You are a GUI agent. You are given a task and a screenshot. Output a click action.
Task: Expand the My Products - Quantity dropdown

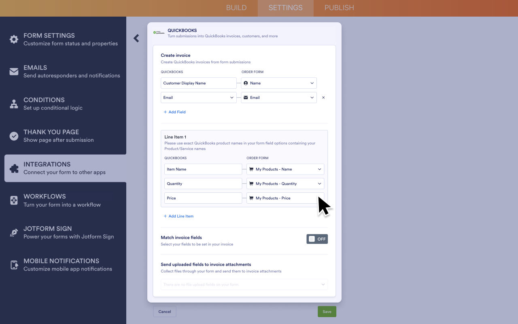(x=285, y=183)
